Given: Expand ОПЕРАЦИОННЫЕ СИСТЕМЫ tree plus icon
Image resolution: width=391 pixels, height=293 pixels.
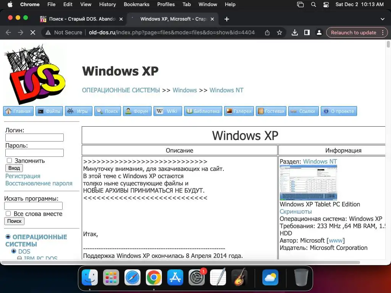Looking at the screenshot, I should click(8, 237).
